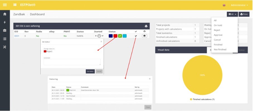This screenshot has width=253, height=111.
Task: Select On hold from filter menu
Action: tap(218, 25)
